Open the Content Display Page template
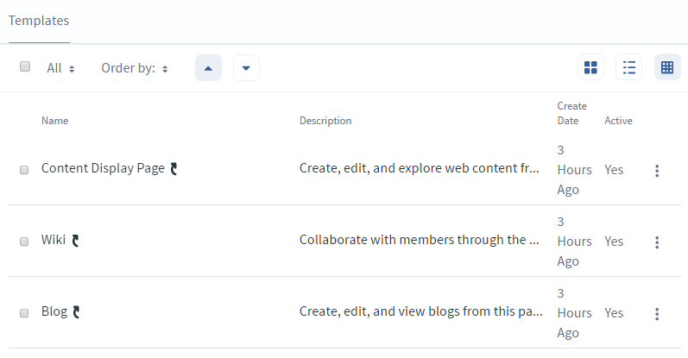 [x=103, y=168]
